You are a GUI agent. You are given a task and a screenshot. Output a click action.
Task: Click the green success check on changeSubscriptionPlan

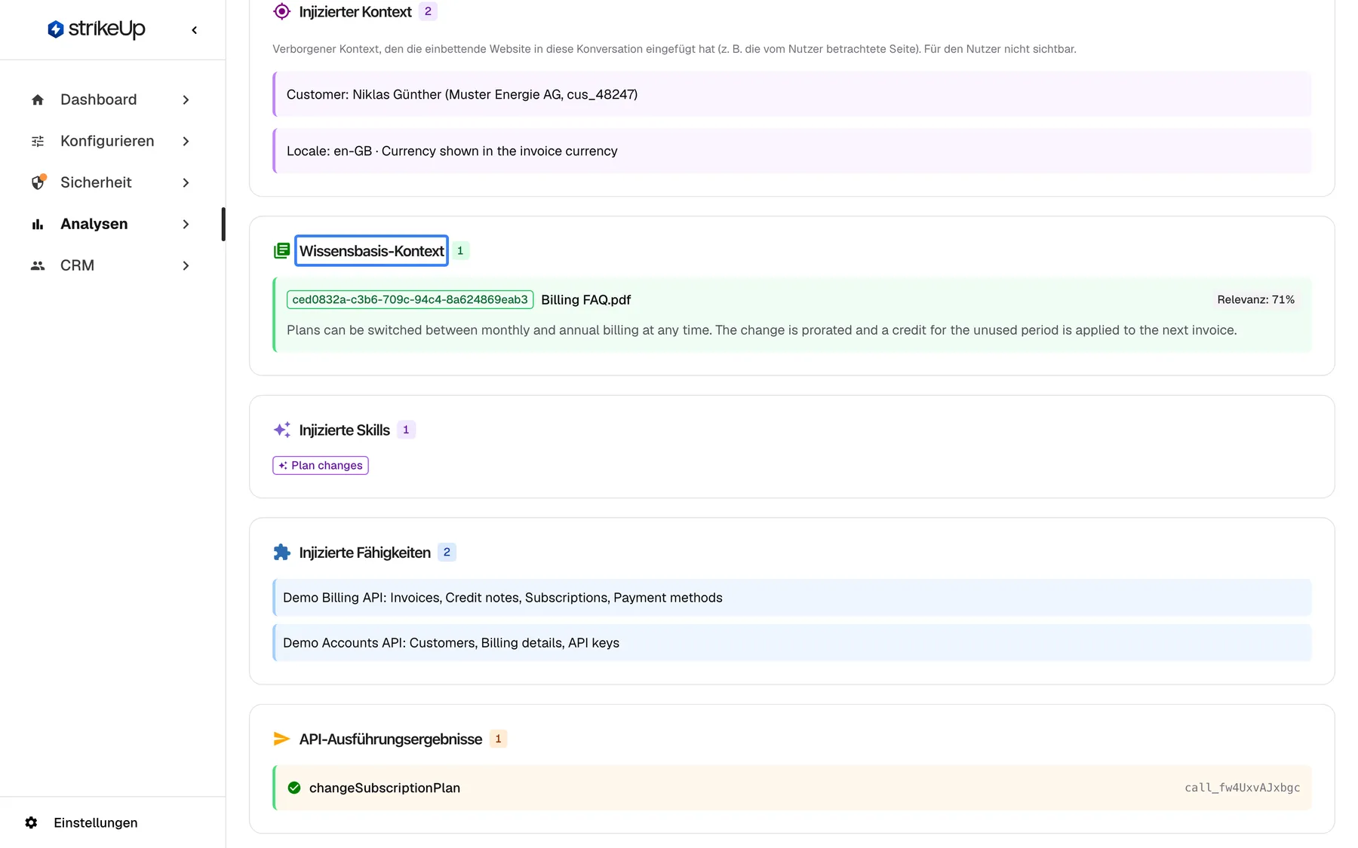[294, 788]
